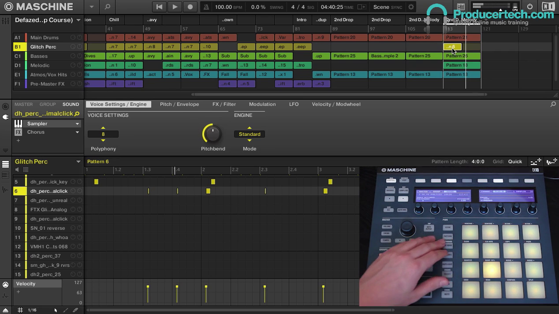Switch to the sound list view icon

(x=5, y=164)
